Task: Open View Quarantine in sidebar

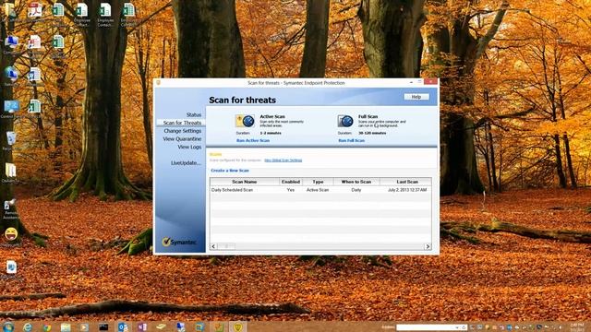Action: pos(182,139)
